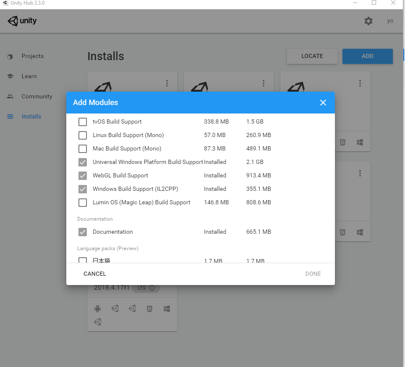405x367 pixels.
Task: Open the settings gear icon
Action: point(368,21)
